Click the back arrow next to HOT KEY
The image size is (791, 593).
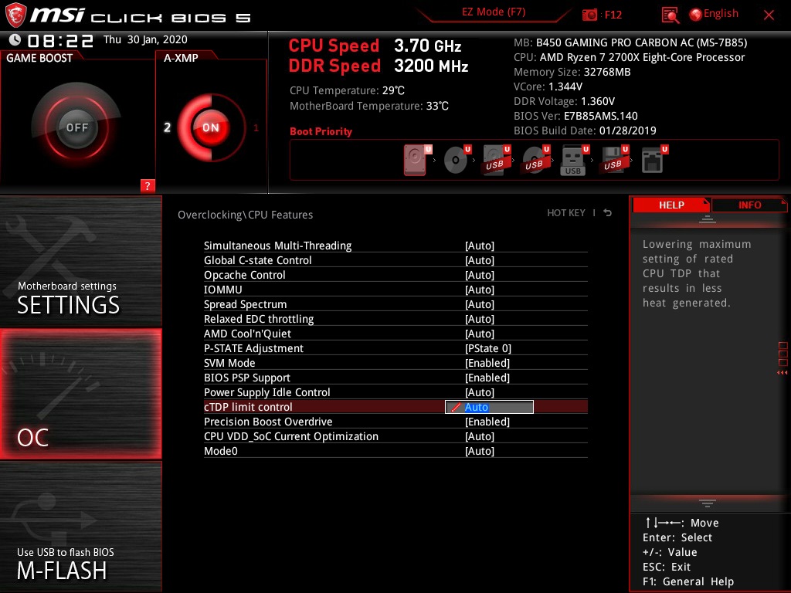(607, 213)
